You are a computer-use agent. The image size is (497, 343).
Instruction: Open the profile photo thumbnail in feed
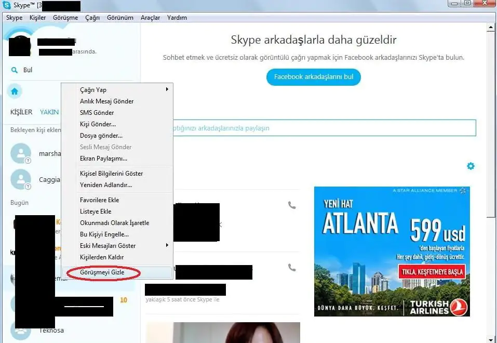pos(223,333)
